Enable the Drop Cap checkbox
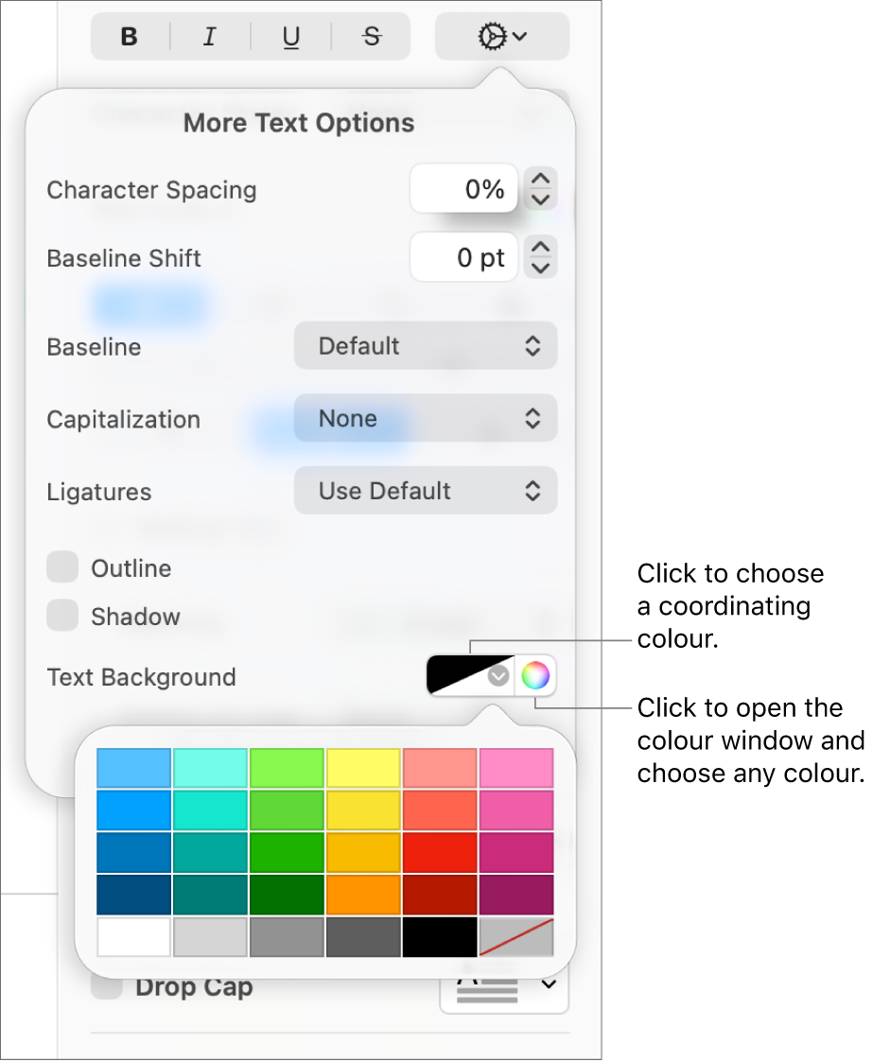Screen dimensions: 873x1062 click(x=106, y=986)
